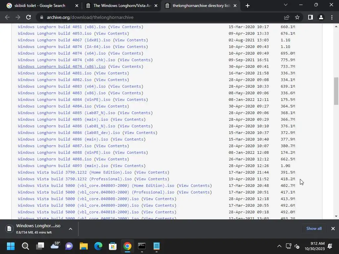
Task: Open network status tray icon
Action: point(288,246)
